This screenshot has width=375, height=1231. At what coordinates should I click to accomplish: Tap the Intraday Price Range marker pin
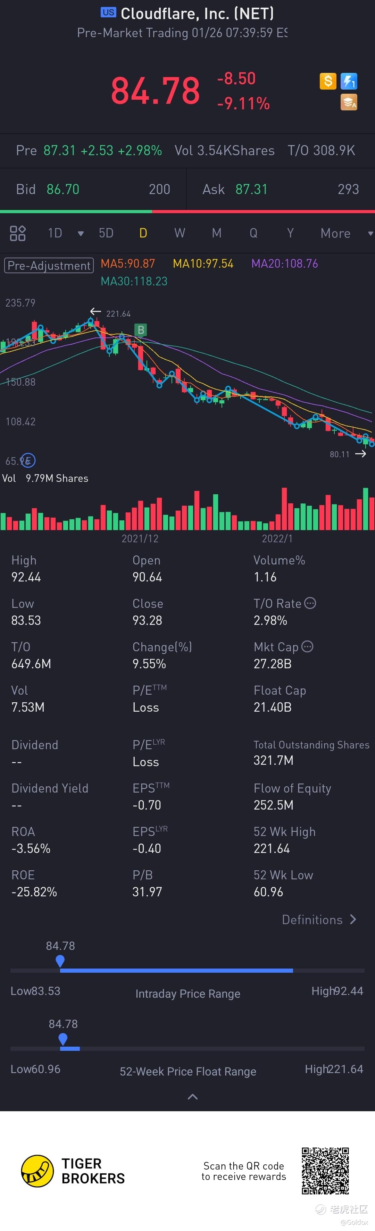click(60, 961)
